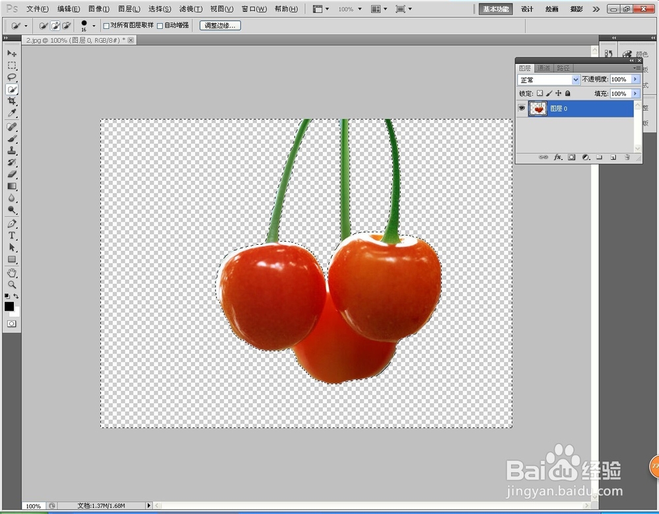Delete layer using trash icon
This screenshot has height=514, width=659.
[627, 157]
